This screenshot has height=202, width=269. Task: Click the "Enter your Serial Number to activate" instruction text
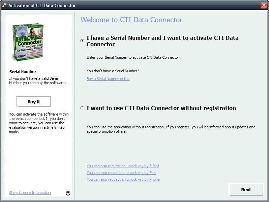133,57
